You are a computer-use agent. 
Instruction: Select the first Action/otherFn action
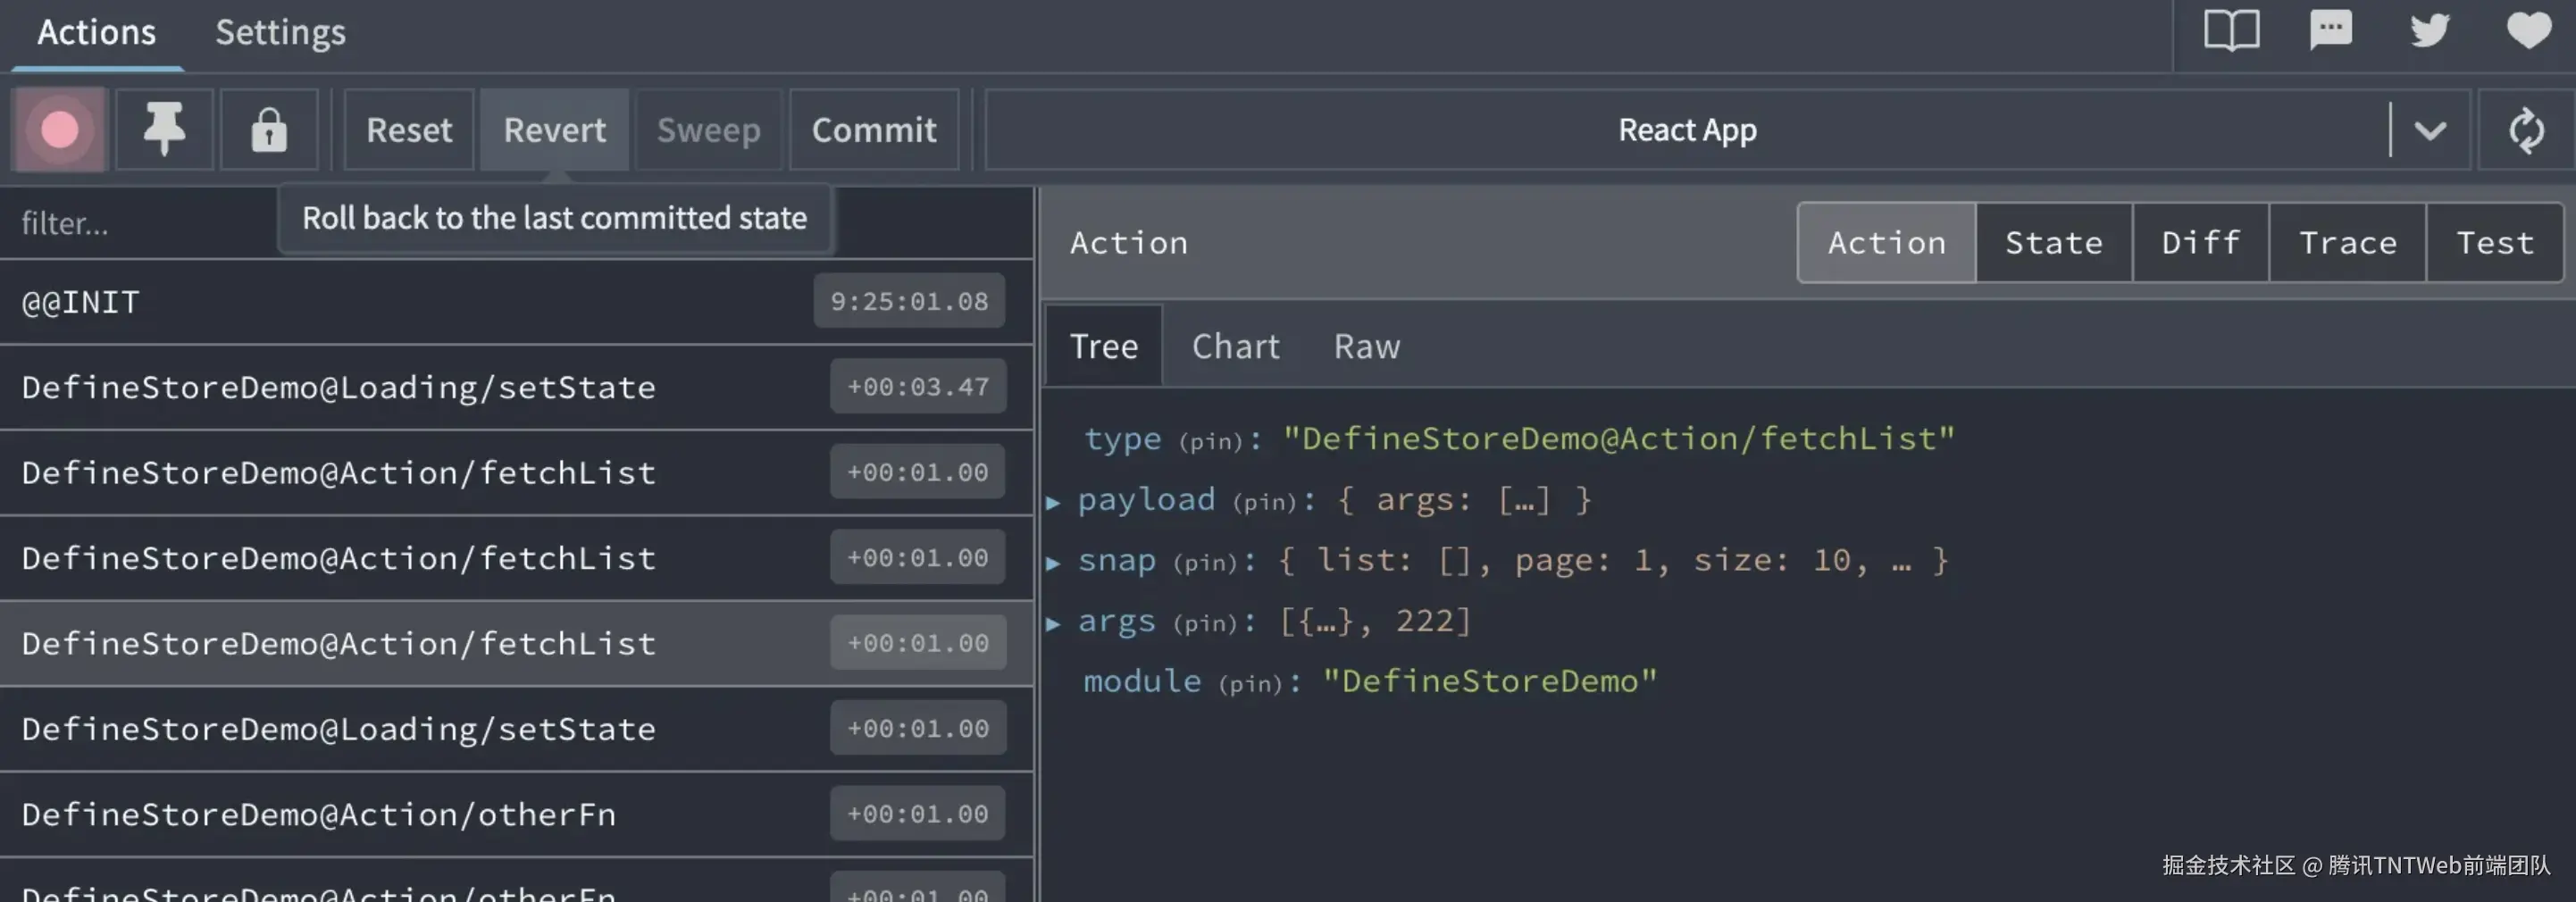tap(516, 814)
